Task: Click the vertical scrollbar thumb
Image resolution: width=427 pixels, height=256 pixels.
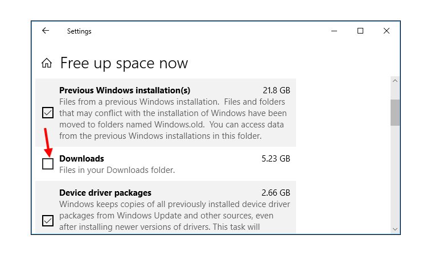Action: click(x=395, y=112)
